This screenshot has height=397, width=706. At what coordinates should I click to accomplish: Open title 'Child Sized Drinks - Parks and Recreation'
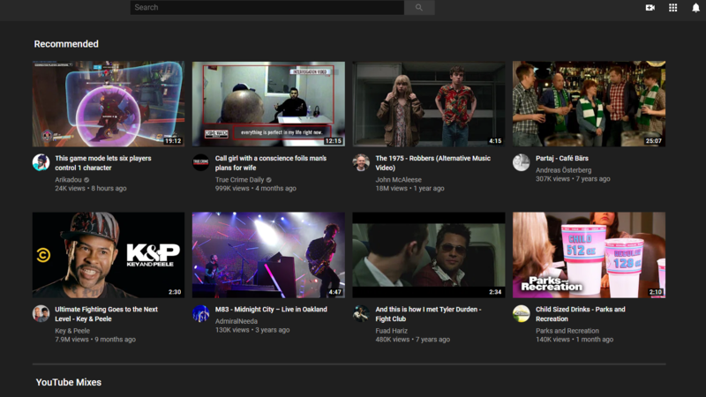pyautogui.click(x=581, y=314)
